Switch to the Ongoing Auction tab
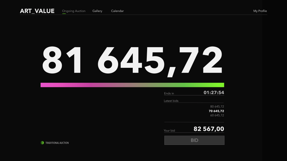Screen dimensions: 287x161 [x=74, y=11]
